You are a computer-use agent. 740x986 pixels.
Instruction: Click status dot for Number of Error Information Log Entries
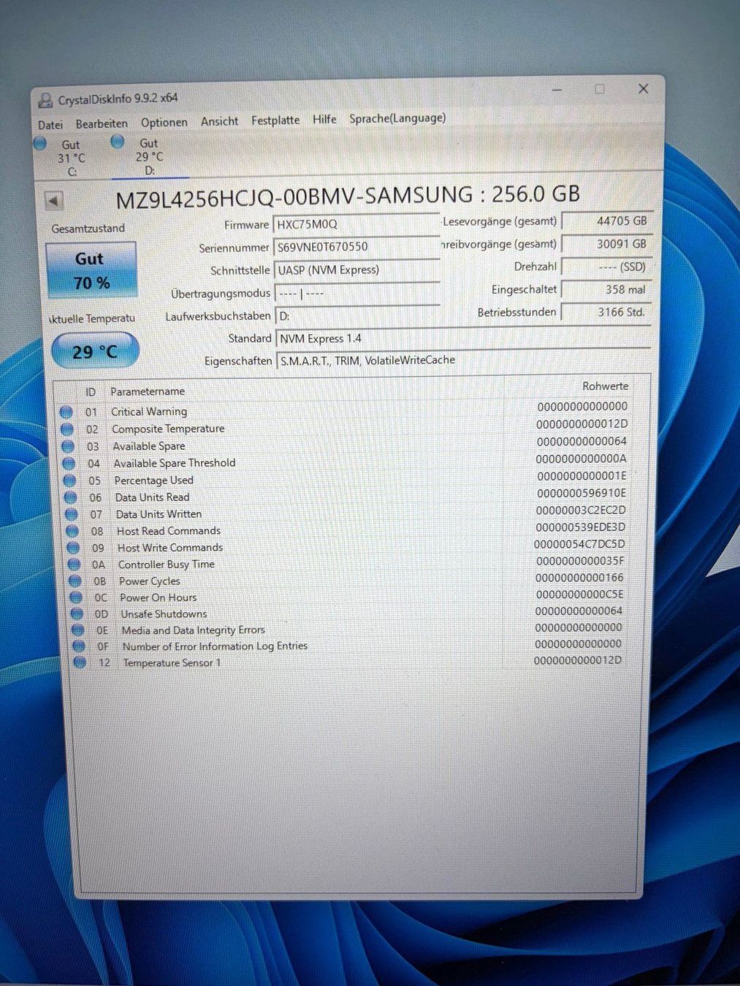click(x=79, y=646)
